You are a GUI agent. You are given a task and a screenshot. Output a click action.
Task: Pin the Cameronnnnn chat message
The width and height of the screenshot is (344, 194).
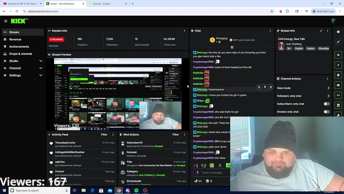click(x=265, y=87)
